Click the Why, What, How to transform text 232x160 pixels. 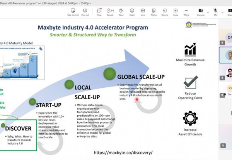tap(20, 140)
